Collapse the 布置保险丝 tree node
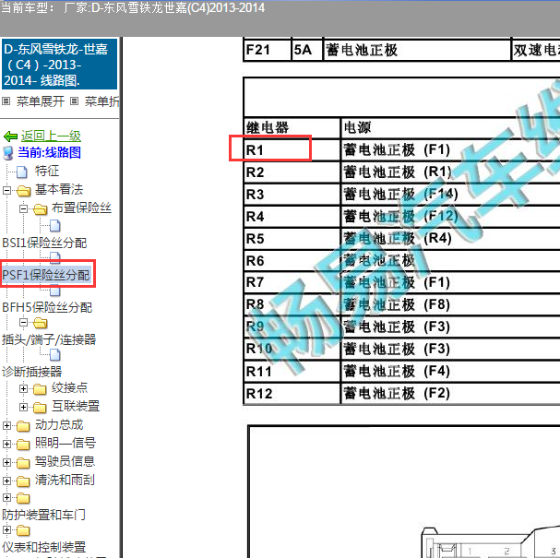This screenshot has height=558, width=560. pos(23,208)
